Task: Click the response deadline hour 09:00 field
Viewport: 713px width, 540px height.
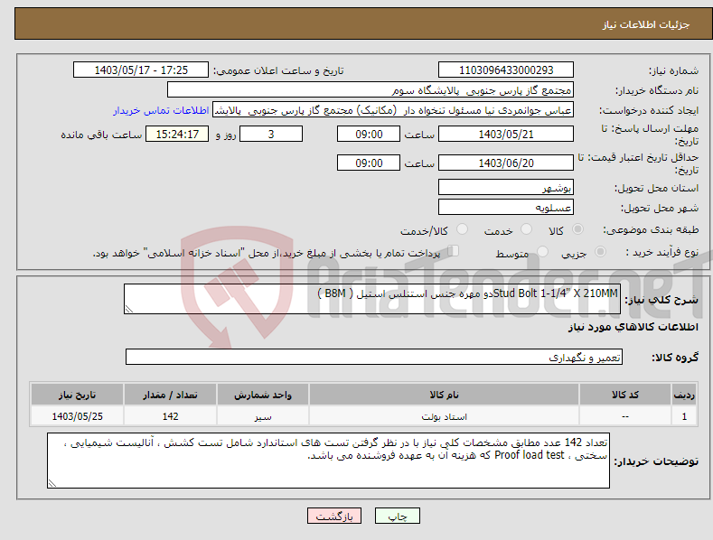Action: (369, 134)
